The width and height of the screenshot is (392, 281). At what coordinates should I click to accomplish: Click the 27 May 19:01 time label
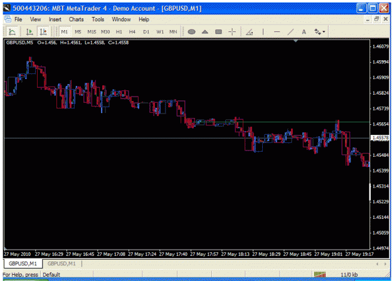(328, 254)
